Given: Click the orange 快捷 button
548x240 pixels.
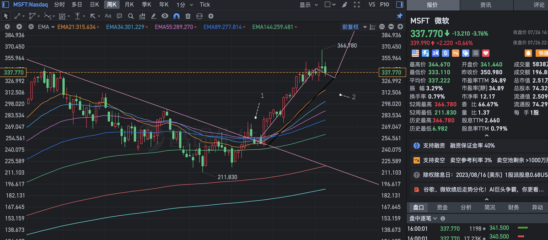Looking at the screenshot, I should [x=542, y=53].
